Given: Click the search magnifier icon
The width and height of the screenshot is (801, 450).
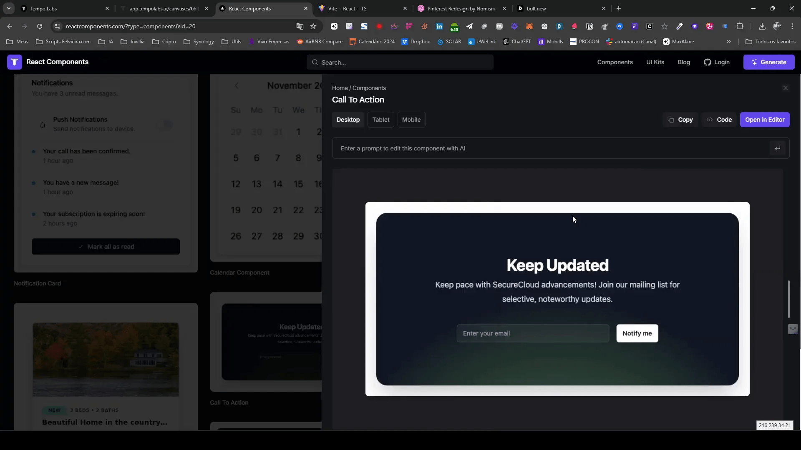Looking at the screenshot, I should click(315, 62).
